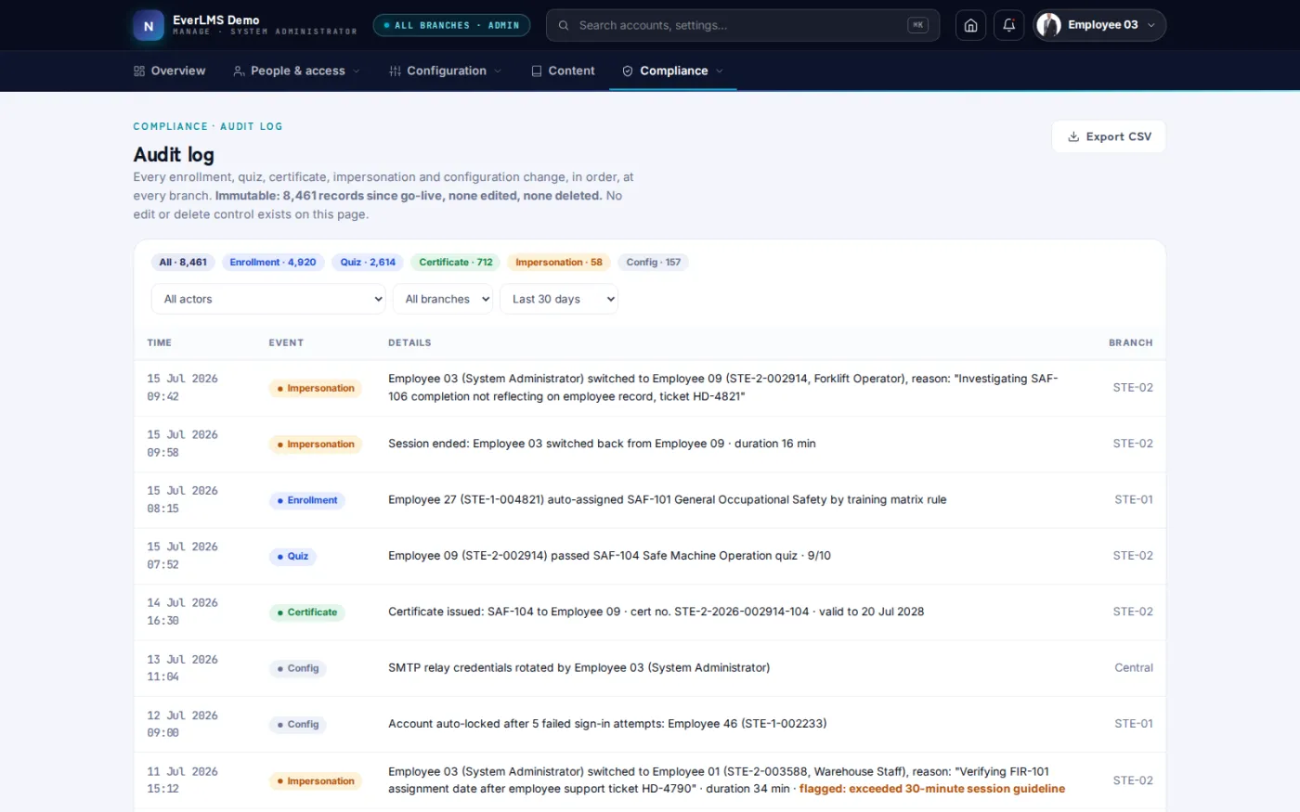The width and height of the screenshot is (1300, 812).
Task: Click the Export CSV button
Action: [1109, 136]
